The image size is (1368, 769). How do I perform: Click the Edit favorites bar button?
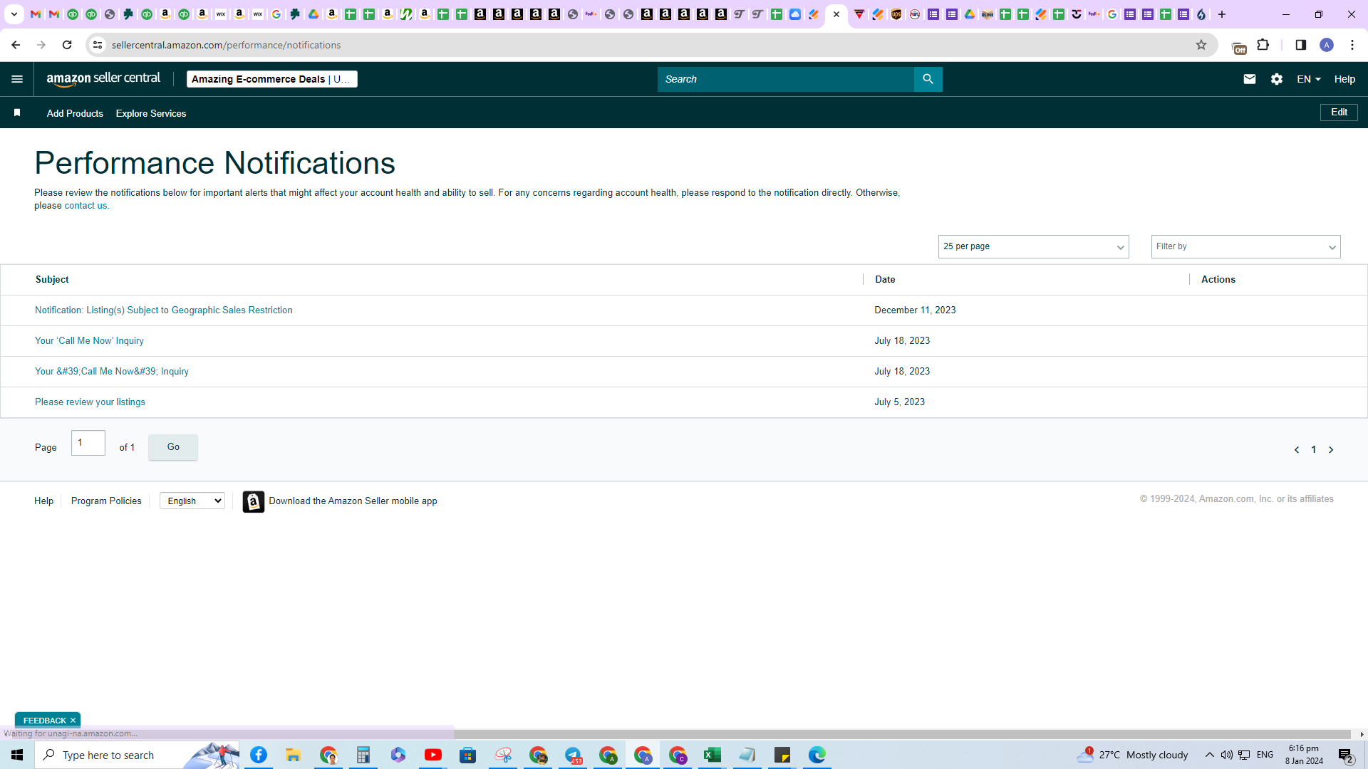pos(1339,113)
